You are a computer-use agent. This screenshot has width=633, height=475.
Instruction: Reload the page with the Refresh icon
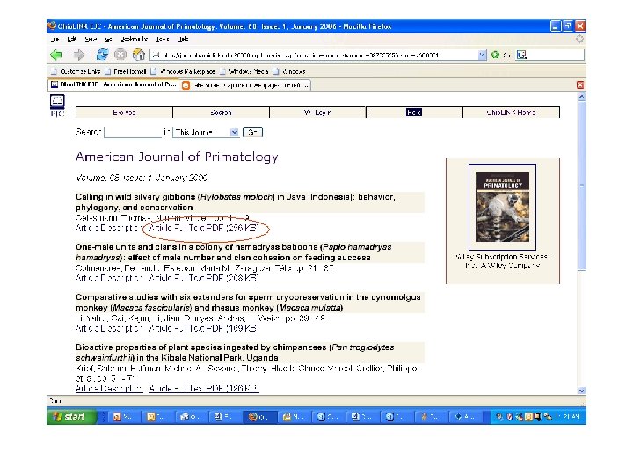103,55
